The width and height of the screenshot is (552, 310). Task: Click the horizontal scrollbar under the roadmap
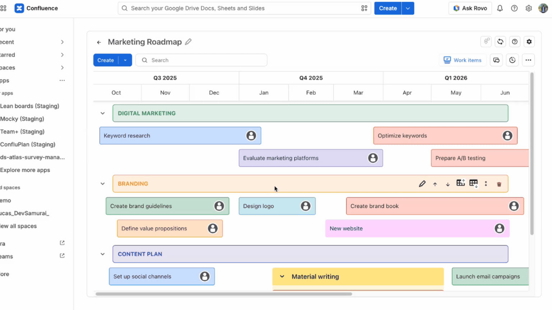[224, 294]
